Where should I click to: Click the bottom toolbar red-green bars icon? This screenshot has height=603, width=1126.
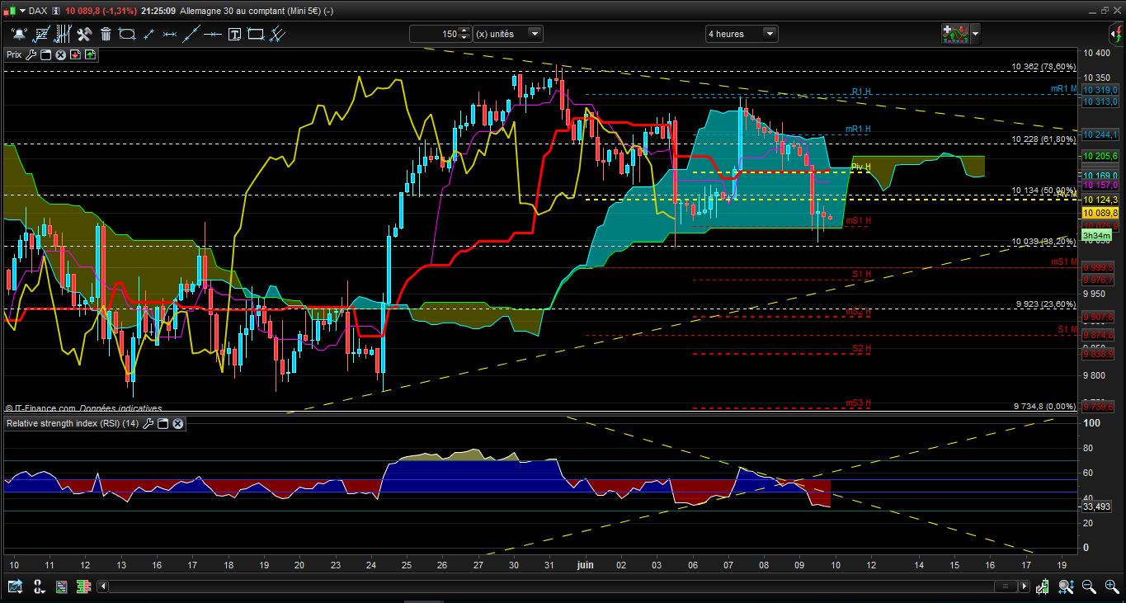(82, 587)
